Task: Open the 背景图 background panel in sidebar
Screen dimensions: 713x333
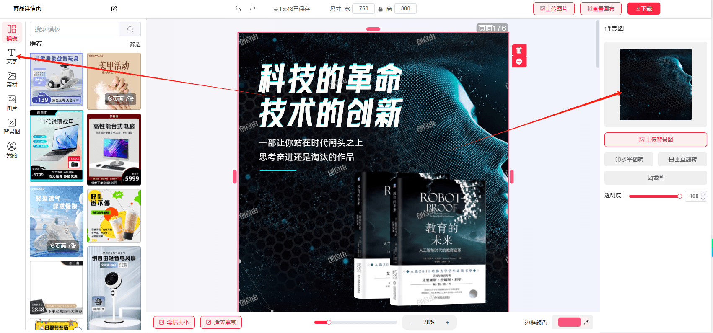Action: [12, 126]
